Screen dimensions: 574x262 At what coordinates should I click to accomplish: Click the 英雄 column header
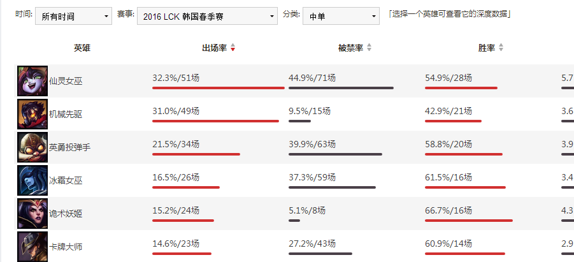pos(82,48)
